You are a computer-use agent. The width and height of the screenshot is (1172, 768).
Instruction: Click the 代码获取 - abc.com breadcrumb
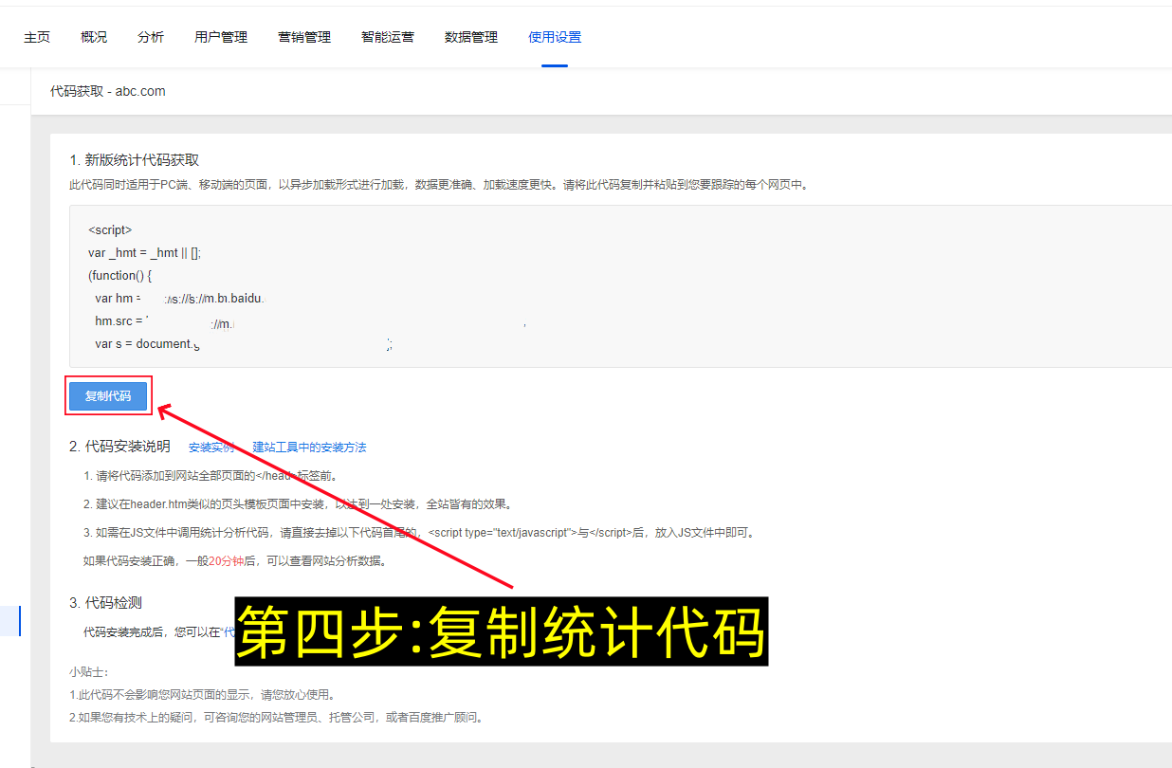(x=108, y=91)
